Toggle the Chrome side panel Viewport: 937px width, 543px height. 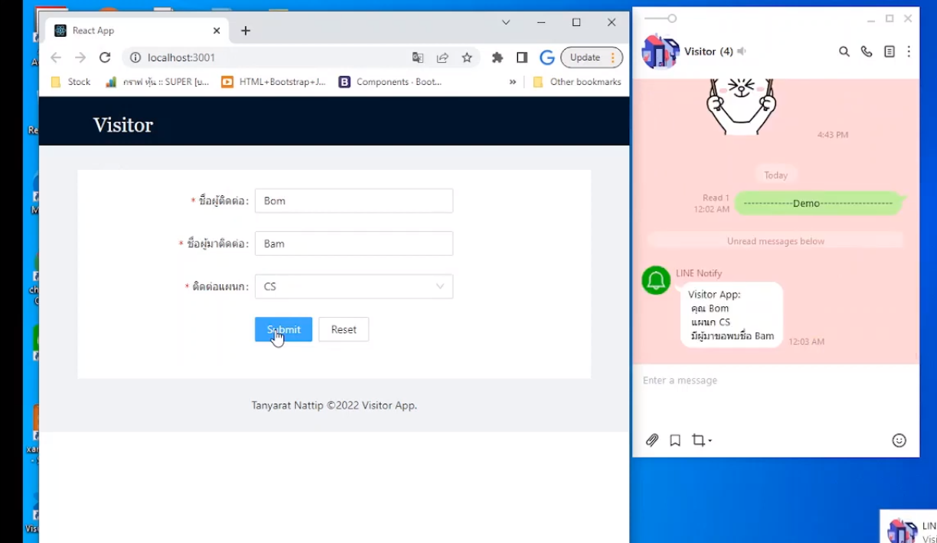pyautogui.click(x=522, y=57)
